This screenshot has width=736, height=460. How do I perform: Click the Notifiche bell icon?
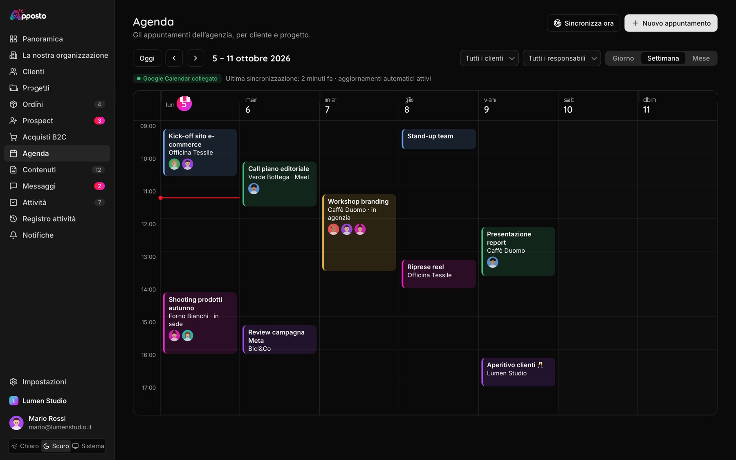pyautogui.click(x=13, y=235)
